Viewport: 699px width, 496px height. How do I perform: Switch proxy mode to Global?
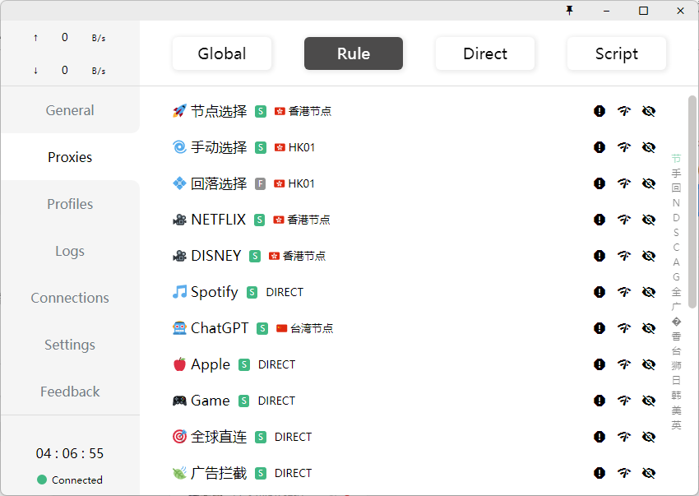pyautogui.click(x=222, y=53)
